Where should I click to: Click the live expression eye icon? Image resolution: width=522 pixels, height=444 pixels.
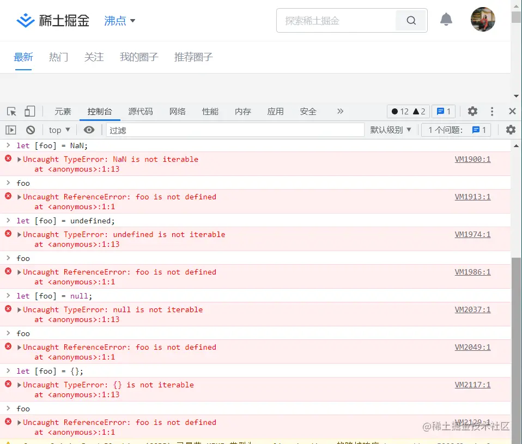point(89,130)
